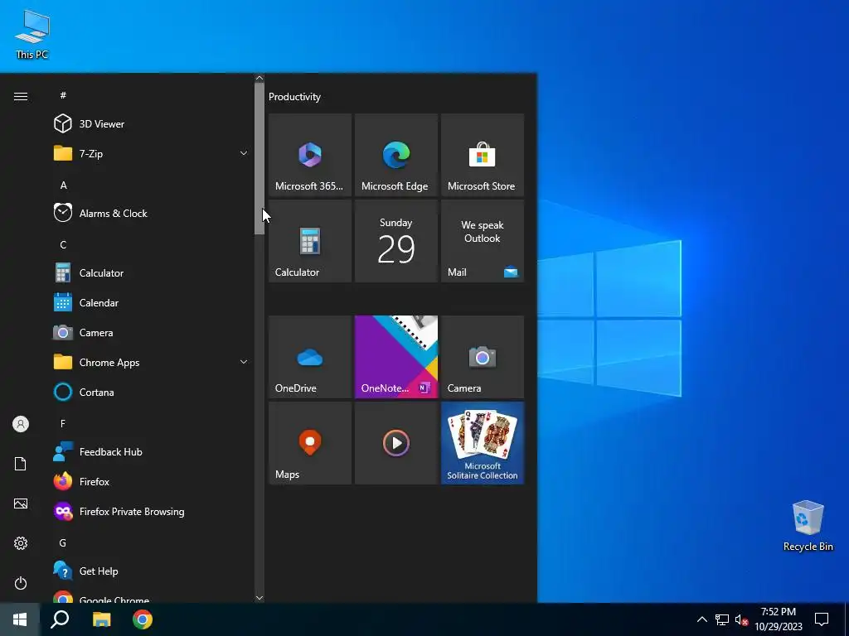Launch Alarms & Clock from the app list
The width and height of the screenshot is (849, 636).
click(x=151, y=213)
